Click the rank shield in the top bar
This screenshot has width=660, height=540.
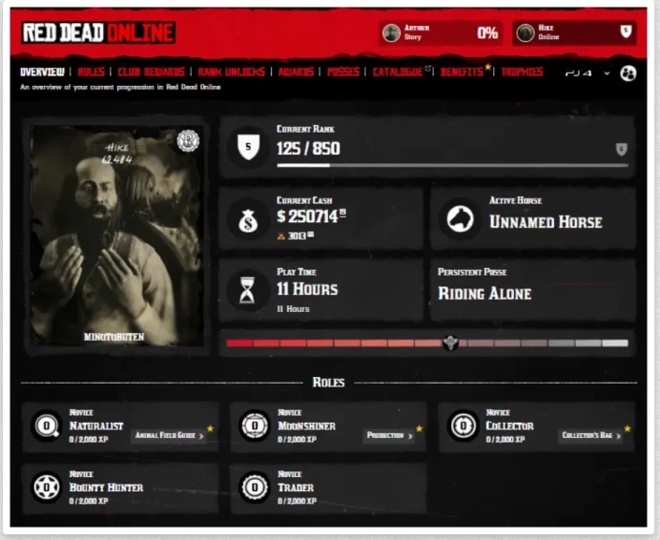pyautogui.click(x=626, y=31)
